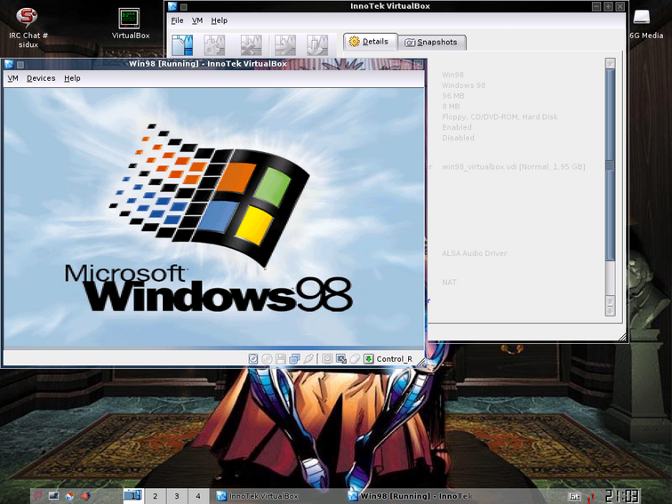This screenshot has width=672, height=504.
Task: Click Win98 [Running] taskbar entry
Action: [x=411, y=496]
